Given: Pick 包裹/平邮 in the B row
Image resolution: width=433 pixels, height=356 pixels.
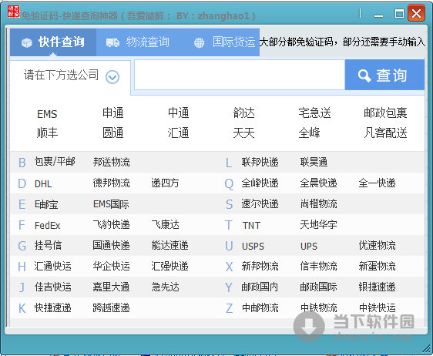Looking at the screenshot, I should tap(55, 162).
